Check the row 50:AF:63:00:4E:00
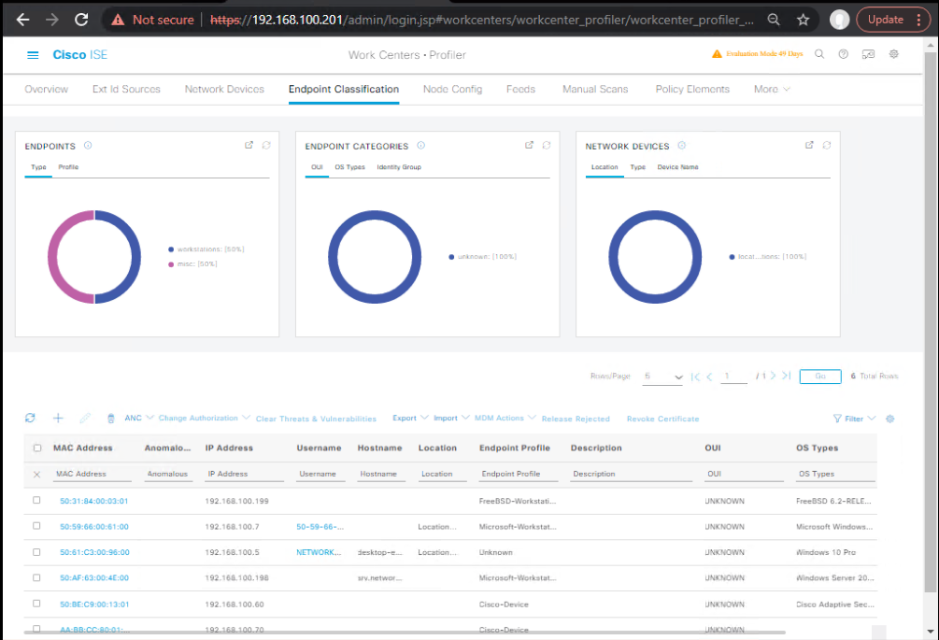This screenshot has height=640, width=939. coord(36,577)
